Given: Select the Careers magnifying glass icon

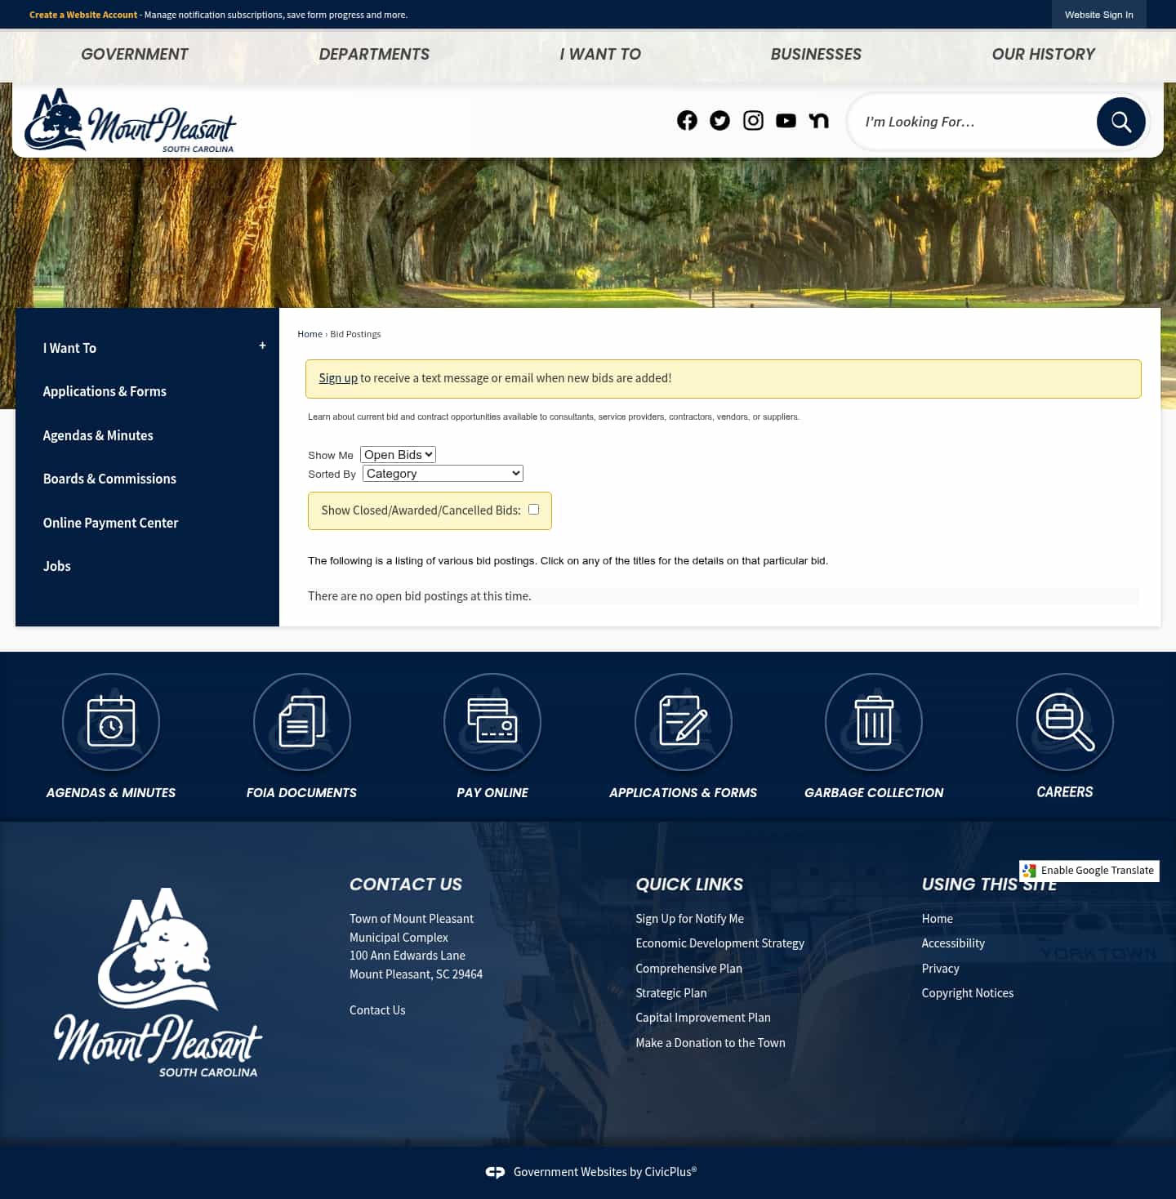Looking at the screenshot, I should click(x=1064, y=722).
